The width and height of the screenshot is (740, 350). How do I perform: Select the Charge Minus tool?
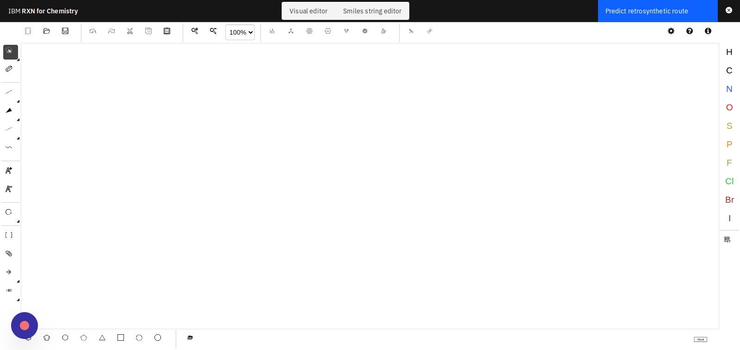[x=9, y=189]
